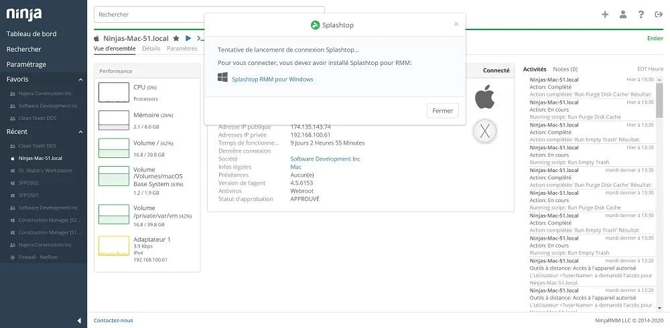Open Clean Teeth DDS under Récent

(x=37, y=146)
